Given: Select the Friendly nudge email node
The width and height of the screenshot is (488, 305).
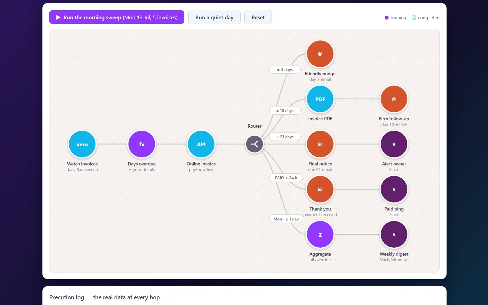Looking at the screenshot, I should (320, 54).
